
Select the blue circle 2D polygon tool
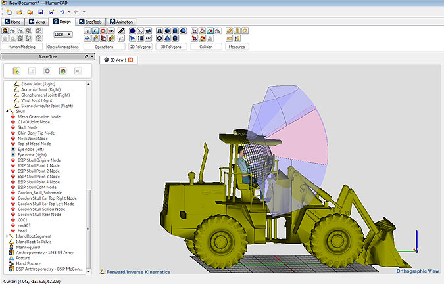tap(132, 30)
